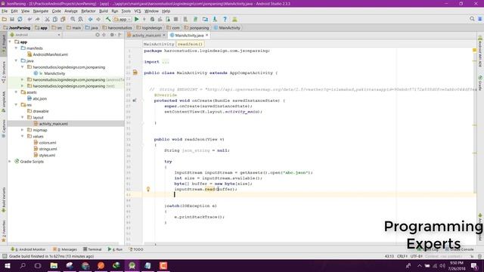The image size is (484, 272).
Task: Click the Synchronize toolbar icon
Action: point(20,19)
